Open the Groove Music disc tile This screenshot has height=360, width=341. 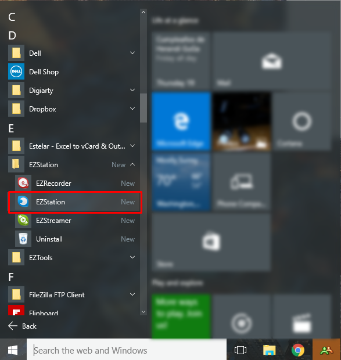coord(242,317)
